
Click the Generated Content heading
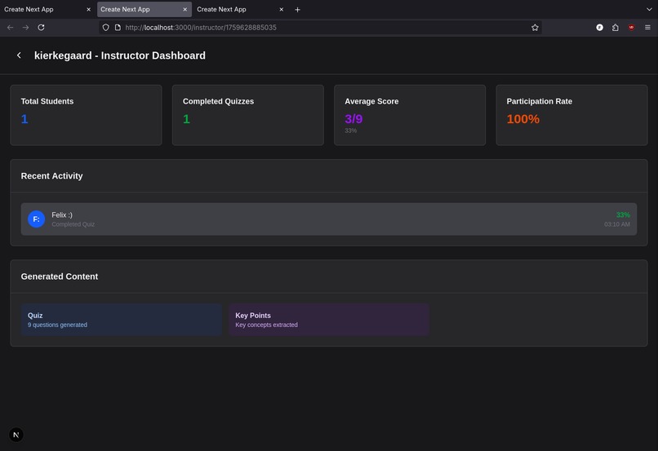pos(59,276)
